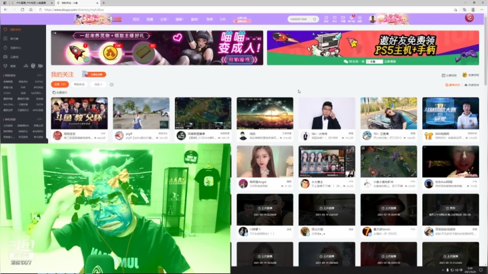Open the starry sky landscape stream thumbnail

click(x=265, y=113)
